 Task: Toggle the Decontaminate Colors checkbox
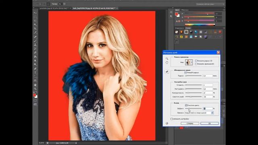click(x=186, y=105)
